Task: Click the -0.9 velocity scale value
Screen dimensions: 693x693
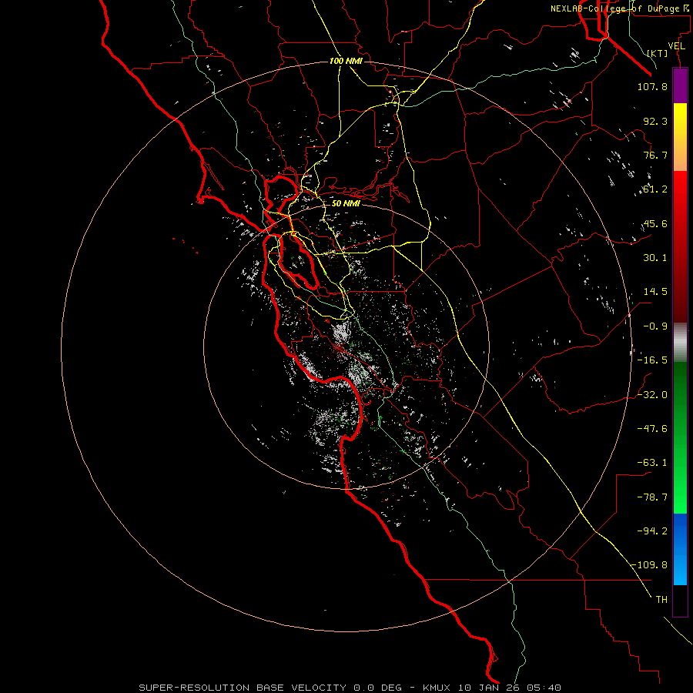Action: click(x=655, y=326)
